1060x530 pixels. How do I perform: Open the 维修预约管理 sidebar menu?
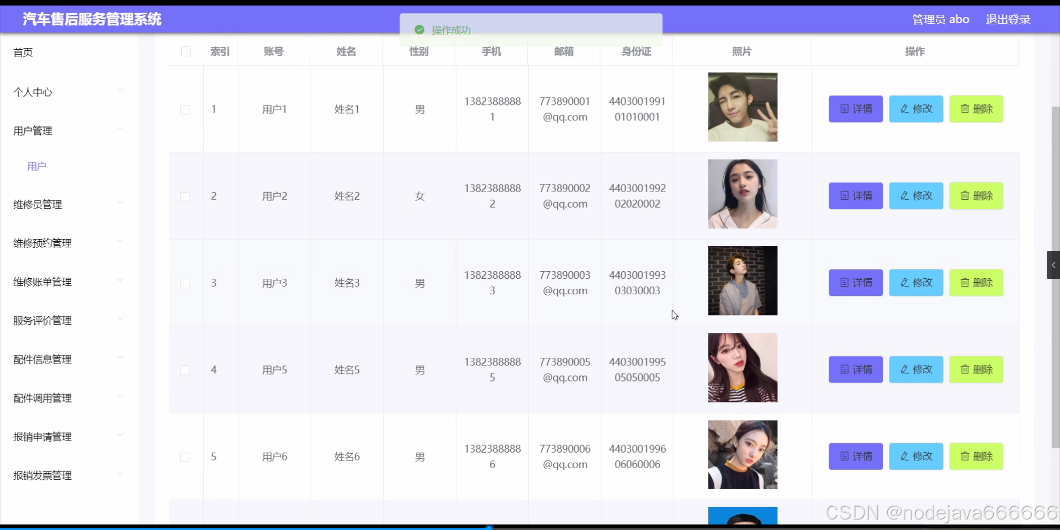[x=69, y=243]
